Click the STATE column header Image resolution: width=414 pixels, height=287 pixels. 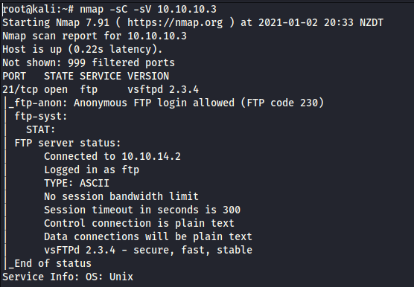[x=59, y=76]
